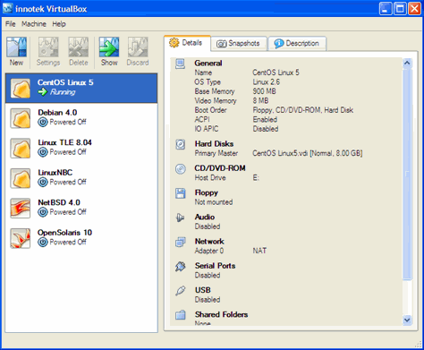Click the Floppy diskette icon
The width and height of the screenshot is (424, 350).
click(181, 193)
